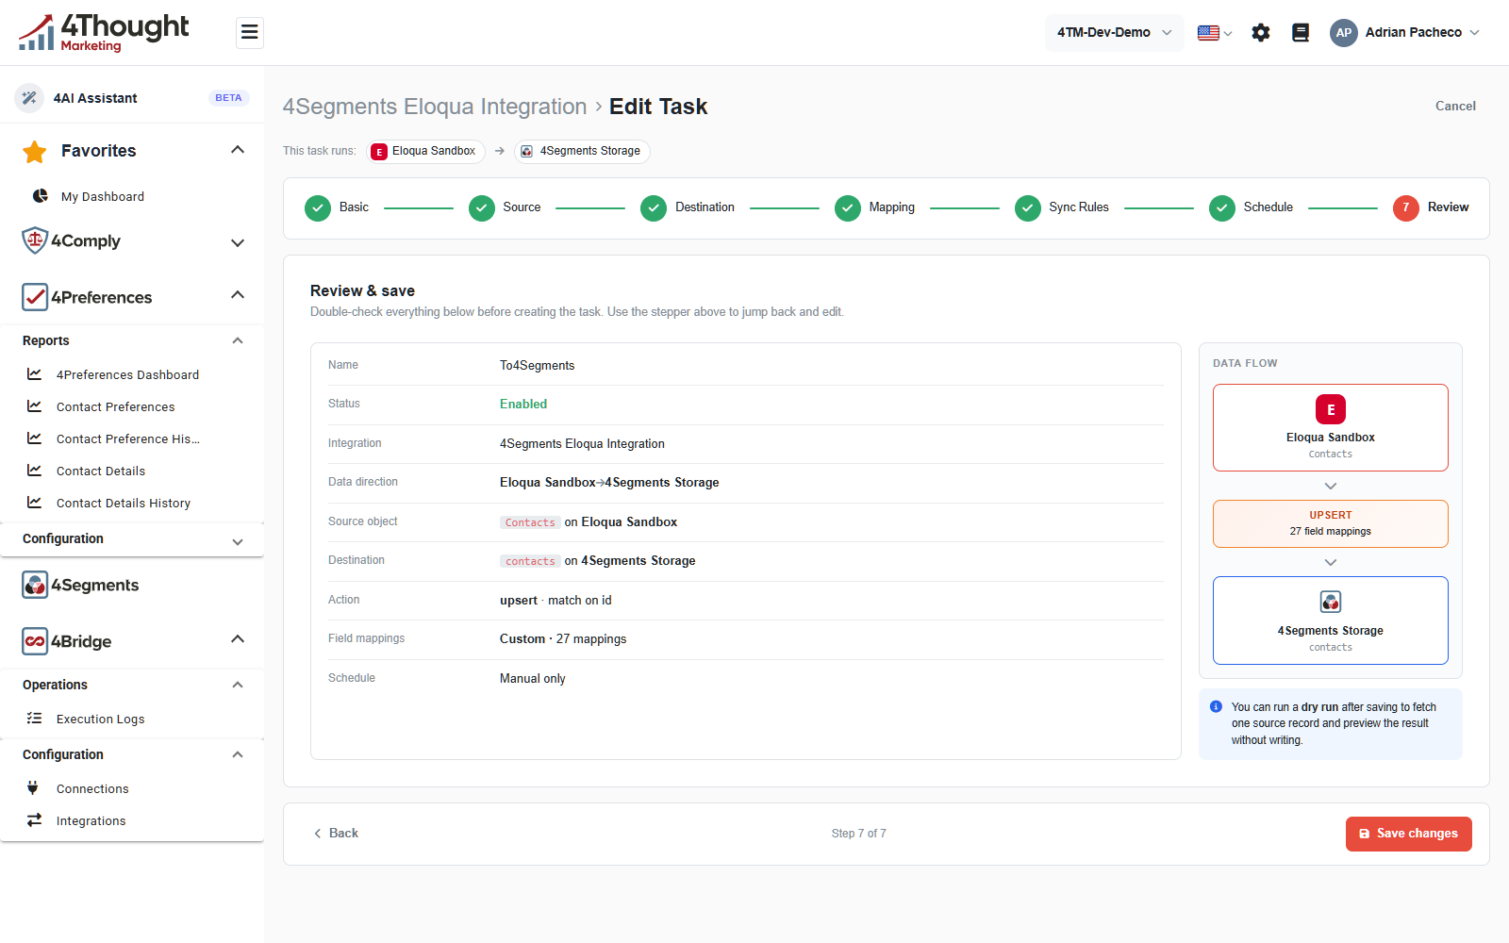Click the 4AI Assistant wand icon
Image resolution: width=1509 pixels, height=943 pixels.
pyautogui.click(x=29, y=98)
